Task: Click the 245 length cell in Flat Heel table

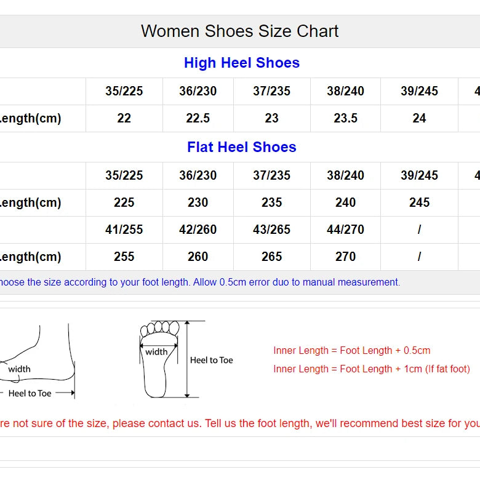Action: tap(419, 202)
